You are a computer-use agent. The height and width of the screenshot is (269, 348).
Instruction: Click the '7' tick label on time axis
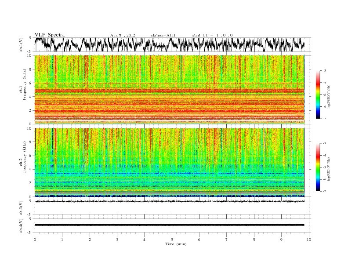click(227, 240)
